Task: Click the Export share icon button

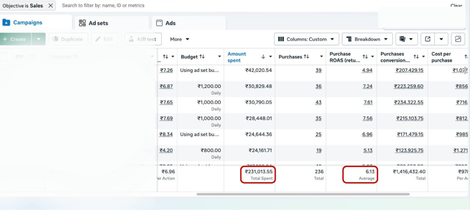Action: [428, 39]
